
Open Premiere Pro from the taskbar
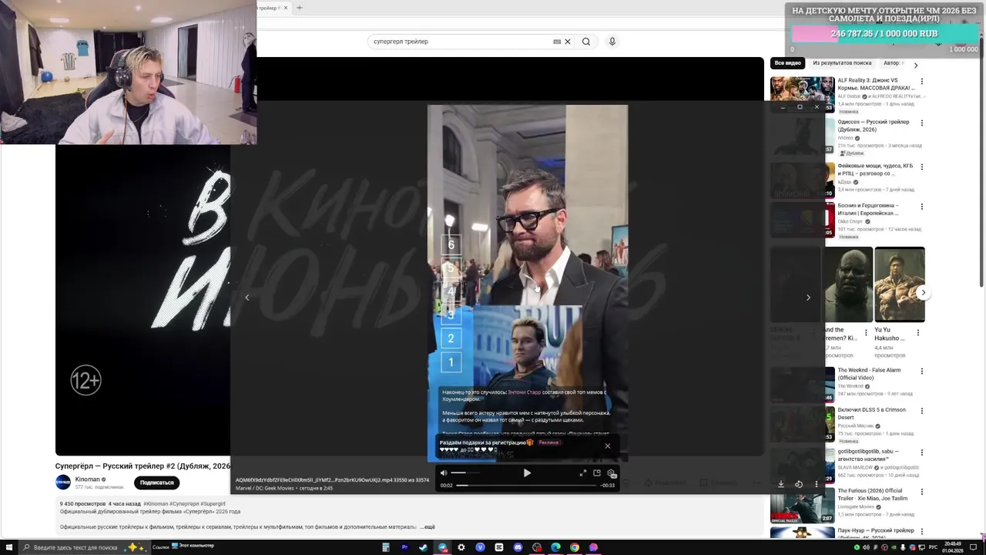404,547
